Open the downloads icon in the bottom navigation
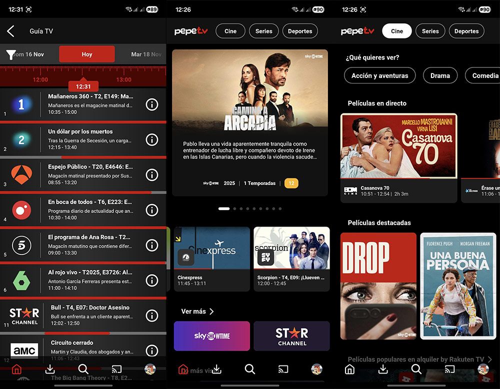This screenshot has height=389, width=500. pos(49,369)
